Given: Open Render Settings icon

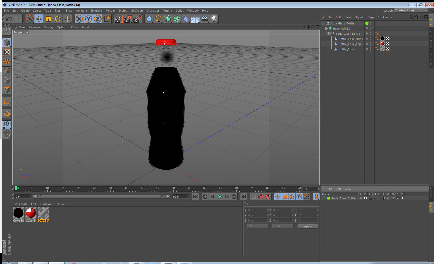Looking at the screenshot, I should coord(137,19).
